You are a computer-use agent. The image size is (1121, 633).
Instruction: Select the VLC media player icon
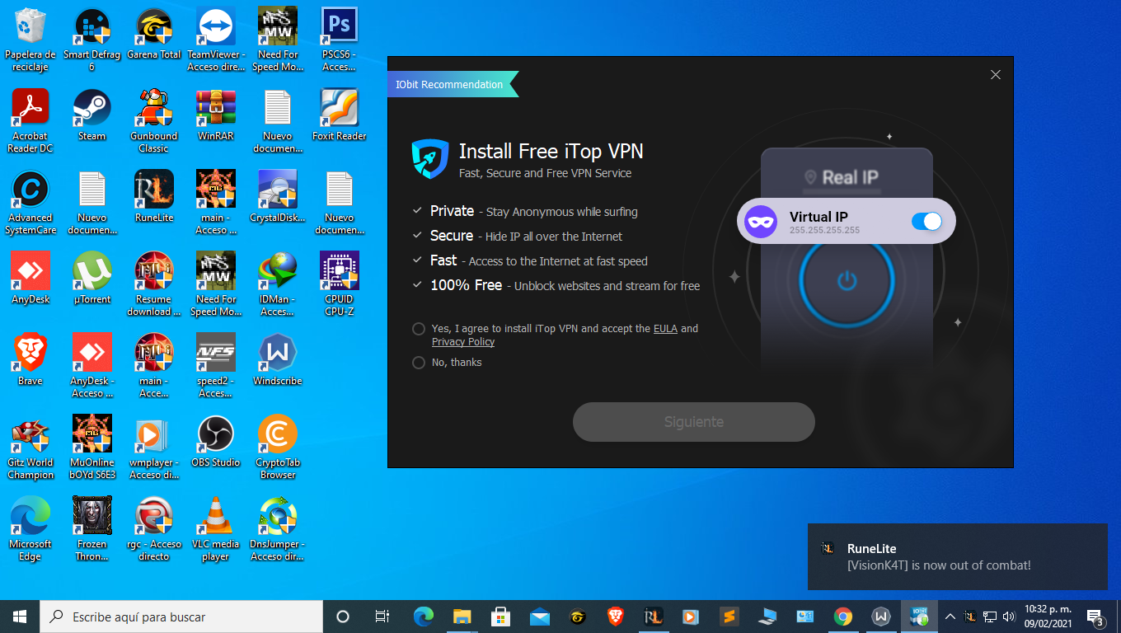click(x=216, y=529)
